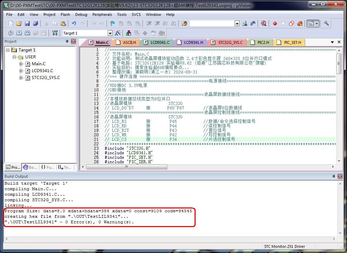Open the Target 1 selection dropdown
Image resolution: width=347 pixels, height=253 pixels.
110,33
